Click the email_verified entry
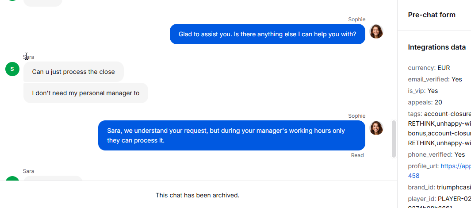 click(435, 79)
